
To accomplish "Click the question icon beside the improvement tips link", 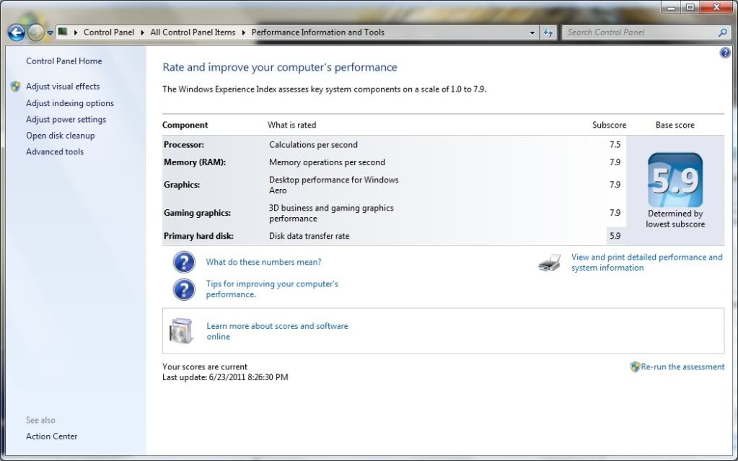I will tap(184, 289).
